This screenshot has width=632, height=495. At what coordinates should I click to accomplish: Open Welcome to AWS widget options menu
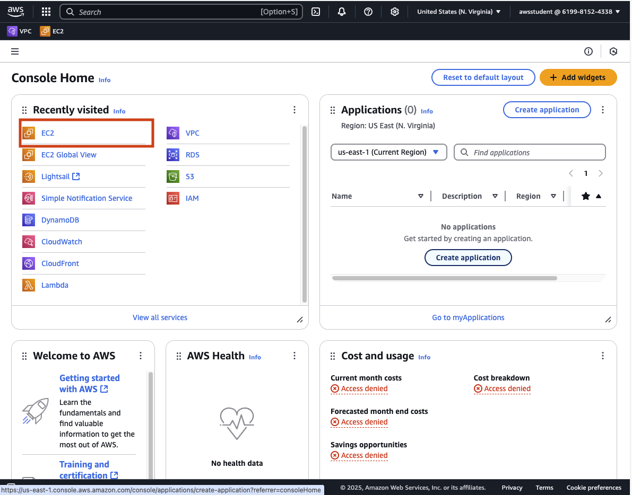(x=140, y=356)
